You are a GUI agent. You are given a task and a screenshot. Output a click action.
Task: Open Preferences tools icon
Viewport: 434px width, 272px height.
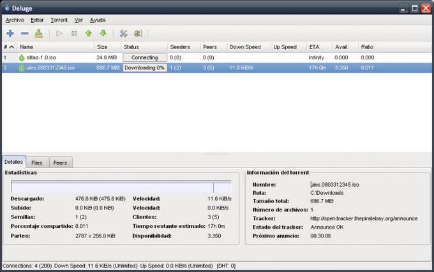click(x=123, y=33)
